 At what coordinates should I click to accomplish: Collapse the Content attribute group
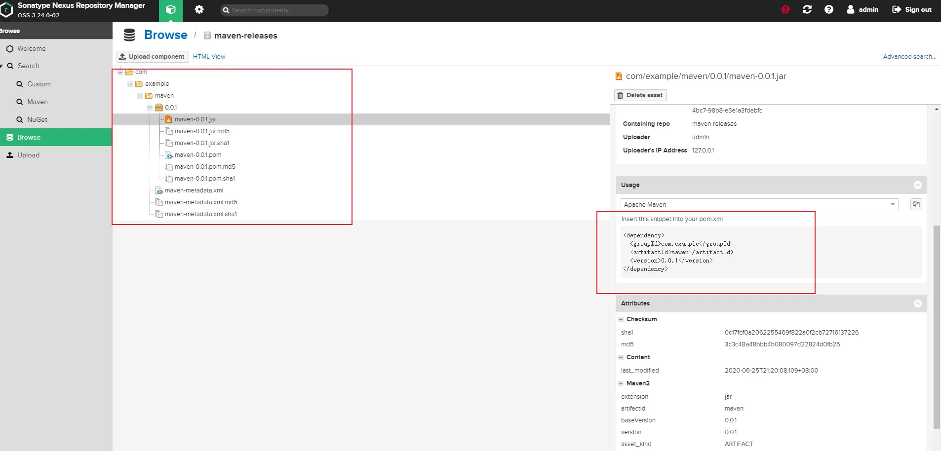pos(621,357)
